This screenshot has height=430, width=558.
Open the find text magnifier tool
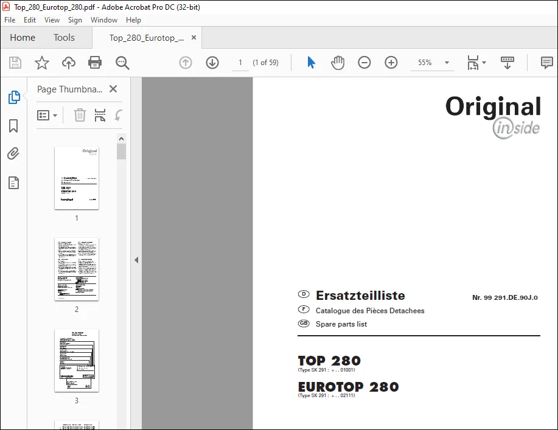pyautogui.click(x=122, y=63)
